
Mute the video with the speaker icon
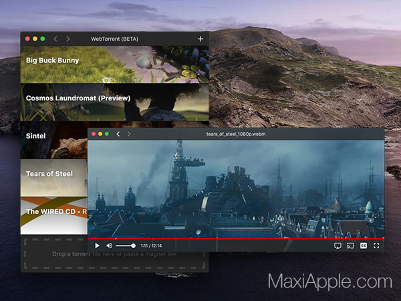[109, 245]
